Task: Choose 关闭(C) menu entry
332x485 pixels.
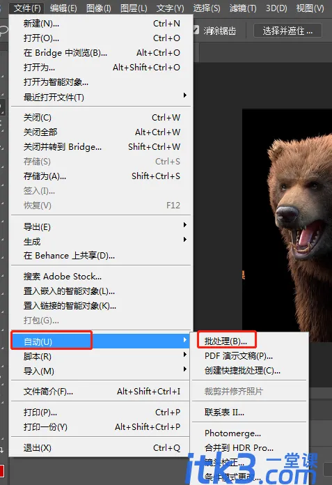Action: [102, 118]
